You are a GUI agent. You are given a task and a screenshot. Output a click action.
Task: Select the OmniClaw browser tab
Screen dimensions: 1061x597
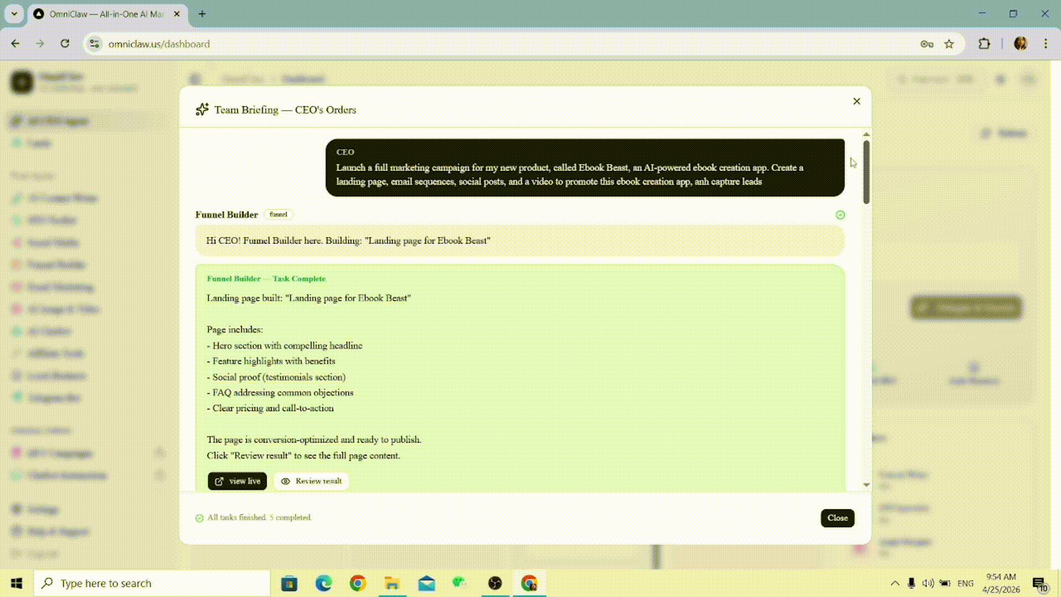click(x=107, y=14)
